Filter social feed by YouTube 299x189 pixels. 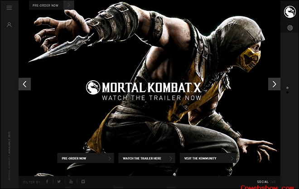(71, 181)
